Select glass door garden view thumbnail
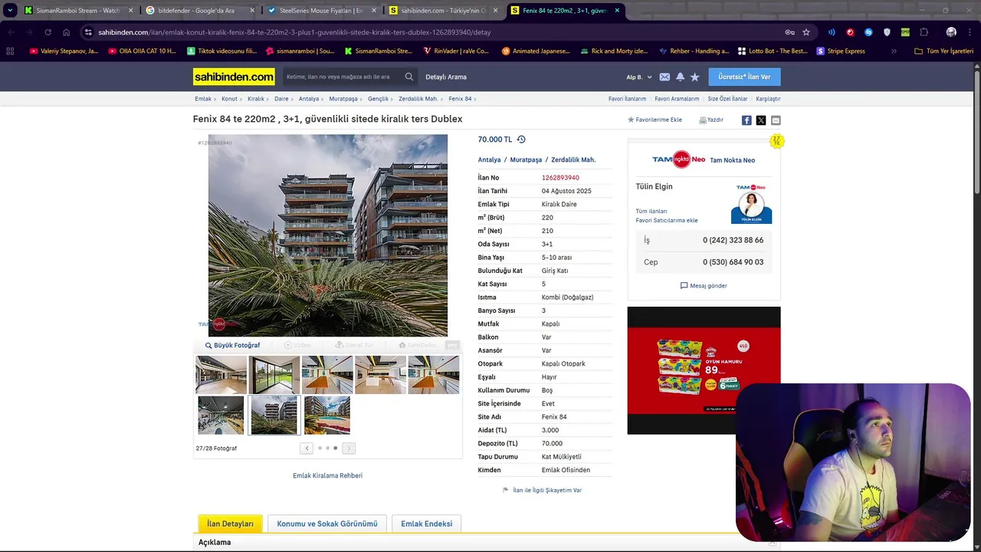 (274, 375)
